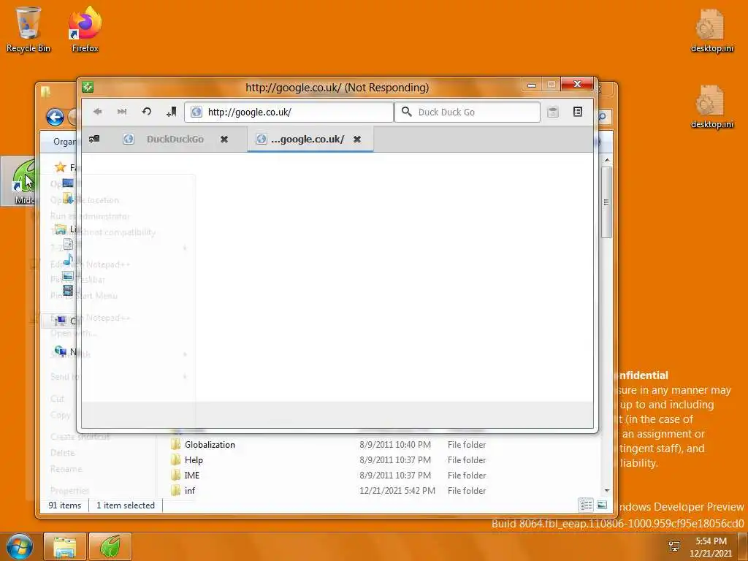Screen dimensions: 748x561
Task: Open the Recycle Bin desktop icon
Action: 28,29
